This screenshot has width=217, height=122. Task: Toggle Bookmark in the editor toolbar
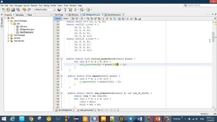[x=115, y=19]
